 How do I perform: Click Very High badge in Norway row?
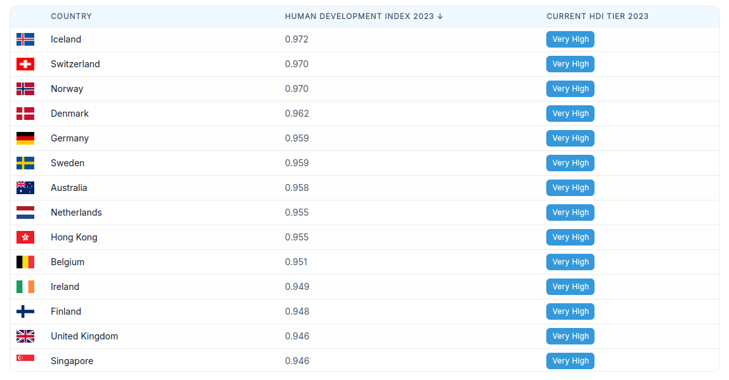570,89
